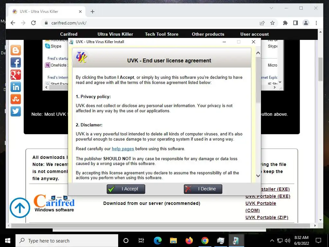Screen dimensions: 329x247
Task: Click the Chrome icon on taskbar
Action: point(205,241)
